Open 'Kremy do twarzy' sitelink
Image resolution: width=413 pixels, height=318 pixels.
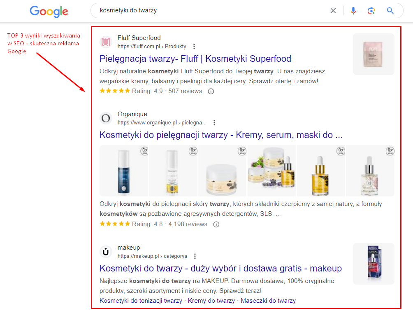(x=211, y=301)
